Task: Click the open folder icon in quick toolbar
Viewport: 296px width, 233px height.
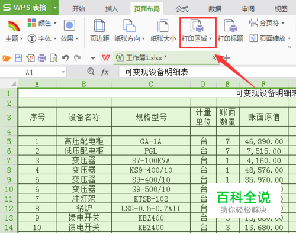Action: [x=7, y=58]
